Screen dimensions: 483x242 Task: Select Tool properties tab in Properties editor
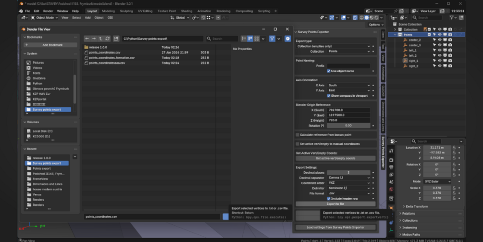(x=391, y=151)
